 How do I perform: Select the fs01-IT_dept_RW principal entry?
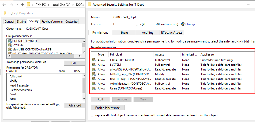[131, 74]
